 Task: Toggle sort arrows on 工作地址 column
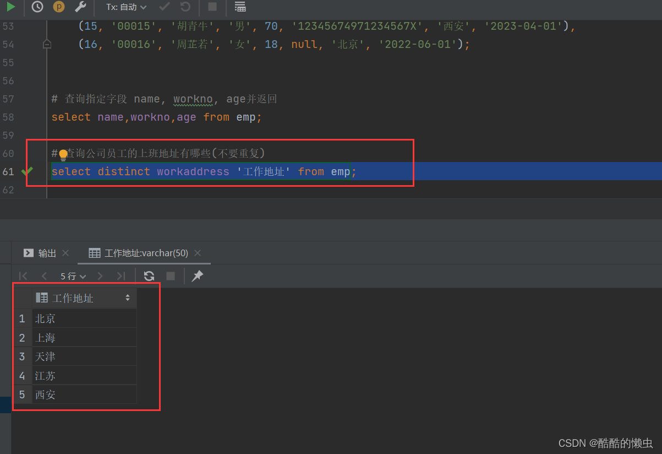(x=128, y=298)
